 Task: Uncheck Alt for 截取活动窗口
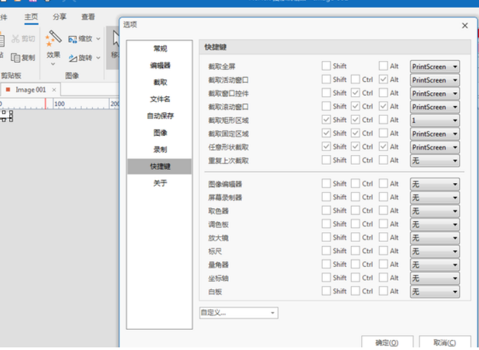[384, 80]
